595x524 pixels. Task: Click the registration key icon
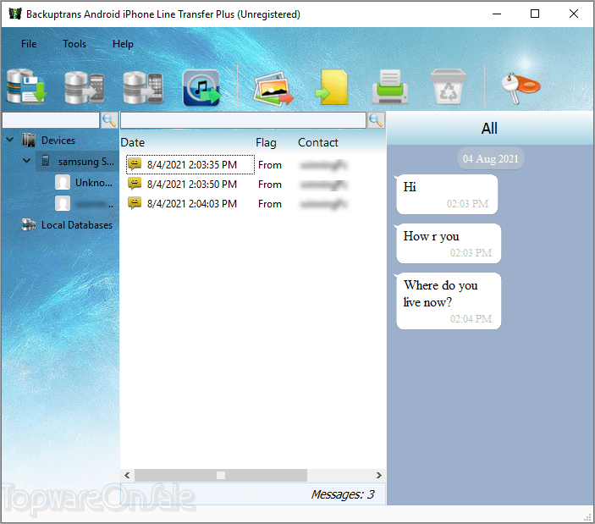[x=521, y=88]
